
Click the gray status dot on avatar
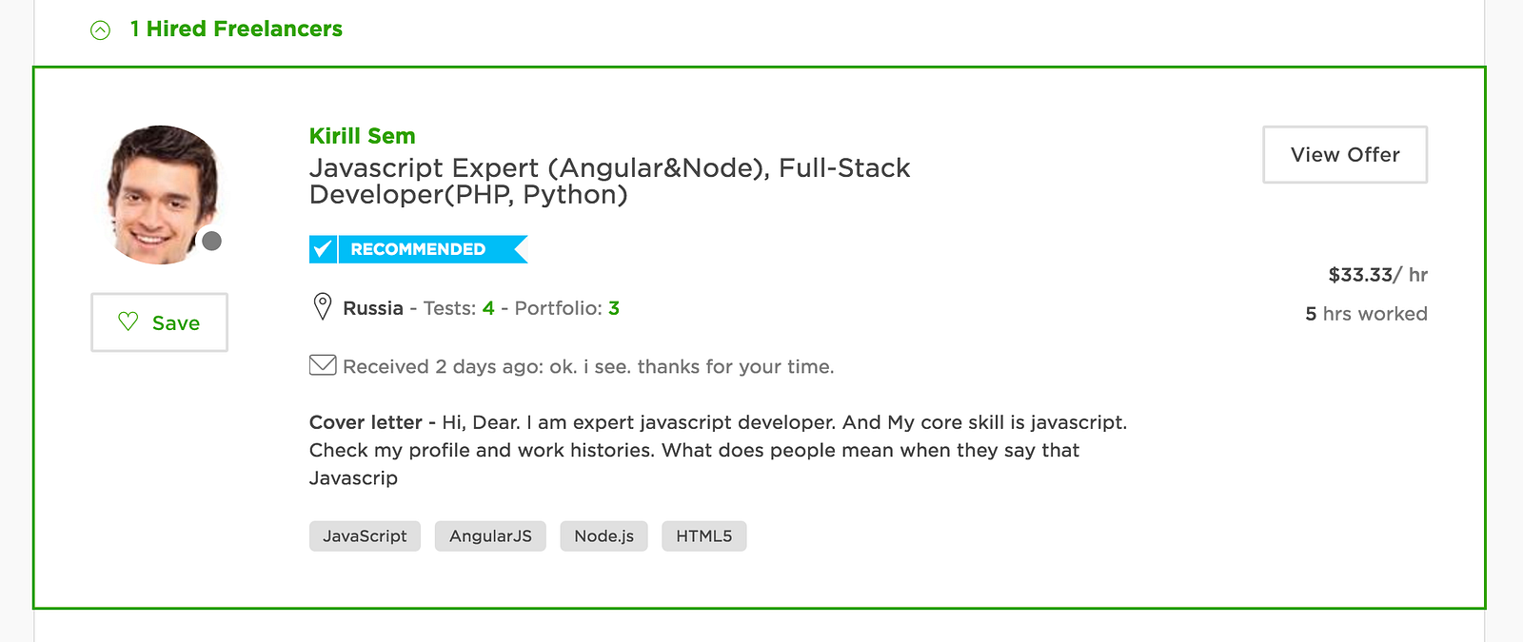(x=212, y=241)
